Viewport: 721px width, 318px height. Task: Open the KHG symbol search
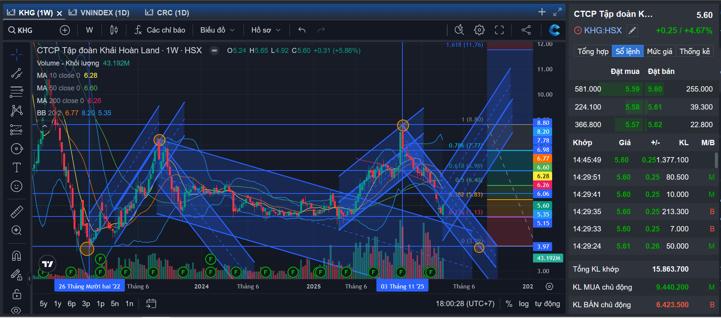[21, 30]
